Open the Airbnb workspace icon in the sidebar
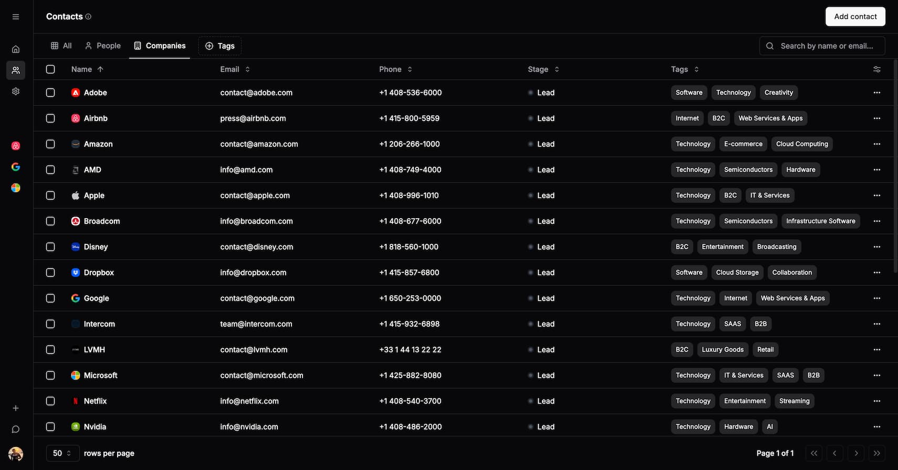The image size is (898, 470). [16, 145]
